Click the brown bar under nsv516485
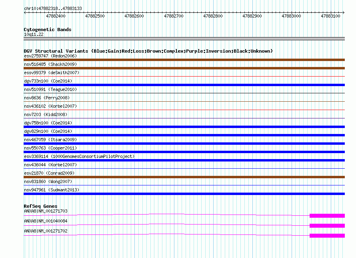The image size is (356, 258). tap(184, 68)
